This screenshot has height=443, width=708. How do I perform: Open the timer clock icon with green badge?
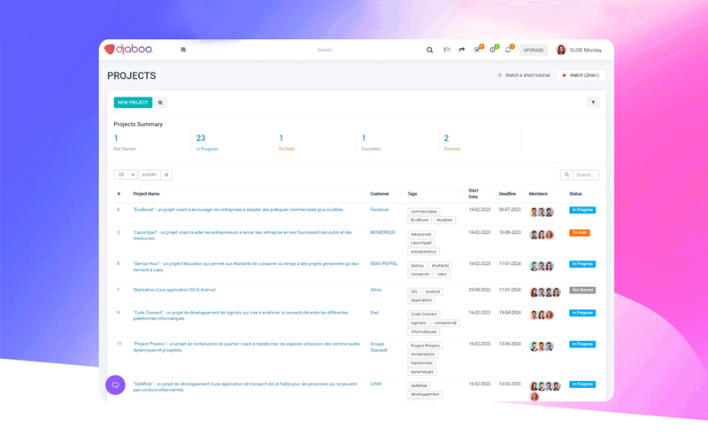pyautogui.click(x=493, y=50)
